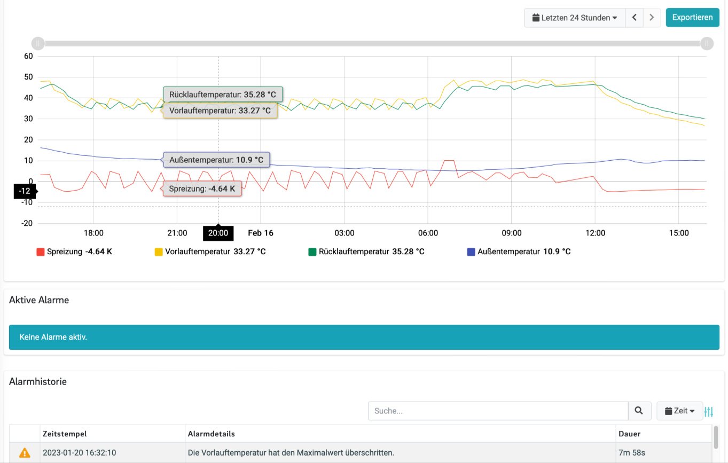
Task: Open the column filter settings icon
Action: [709, 412]
